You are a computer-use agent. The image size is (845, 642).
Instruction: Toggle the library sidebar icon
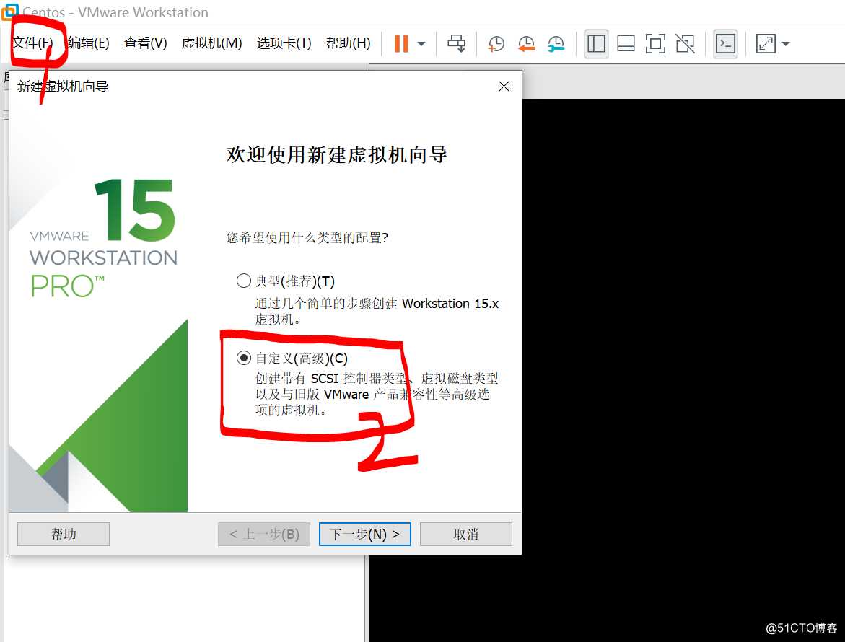coord(596,43)
